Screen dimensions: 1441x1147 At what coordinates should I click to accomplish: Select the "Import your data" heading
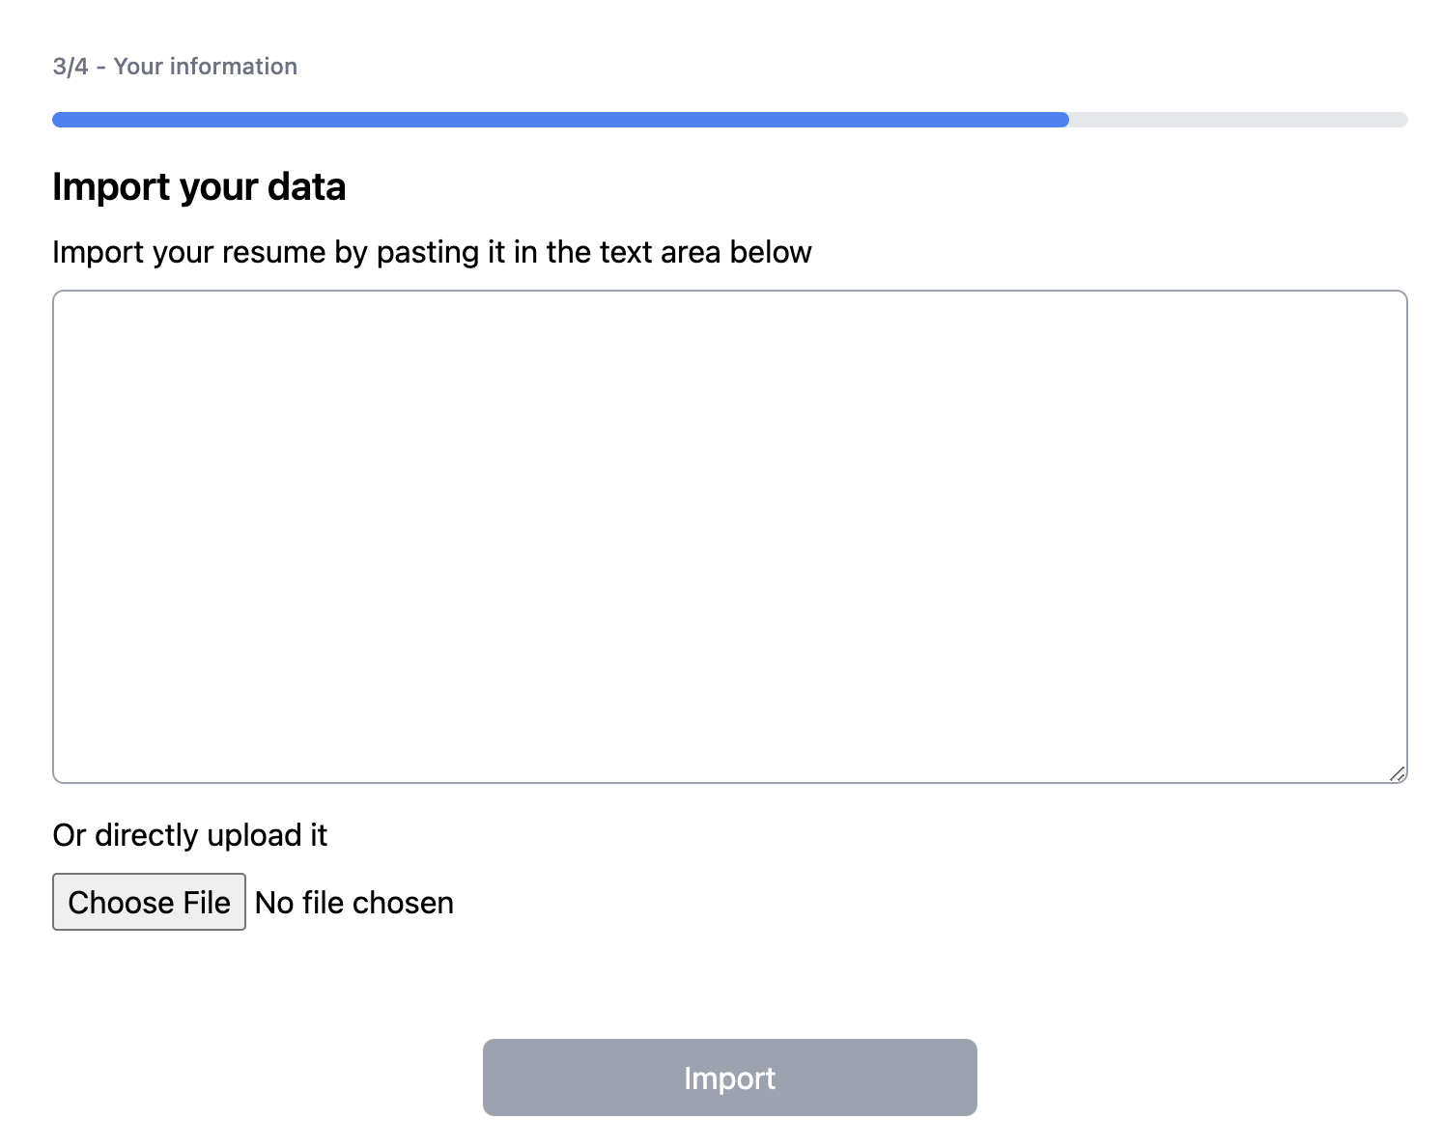(x=199, y=186)
